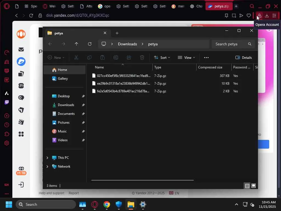Click the horizontal scrollbar in file list

[x=142, y=180]
